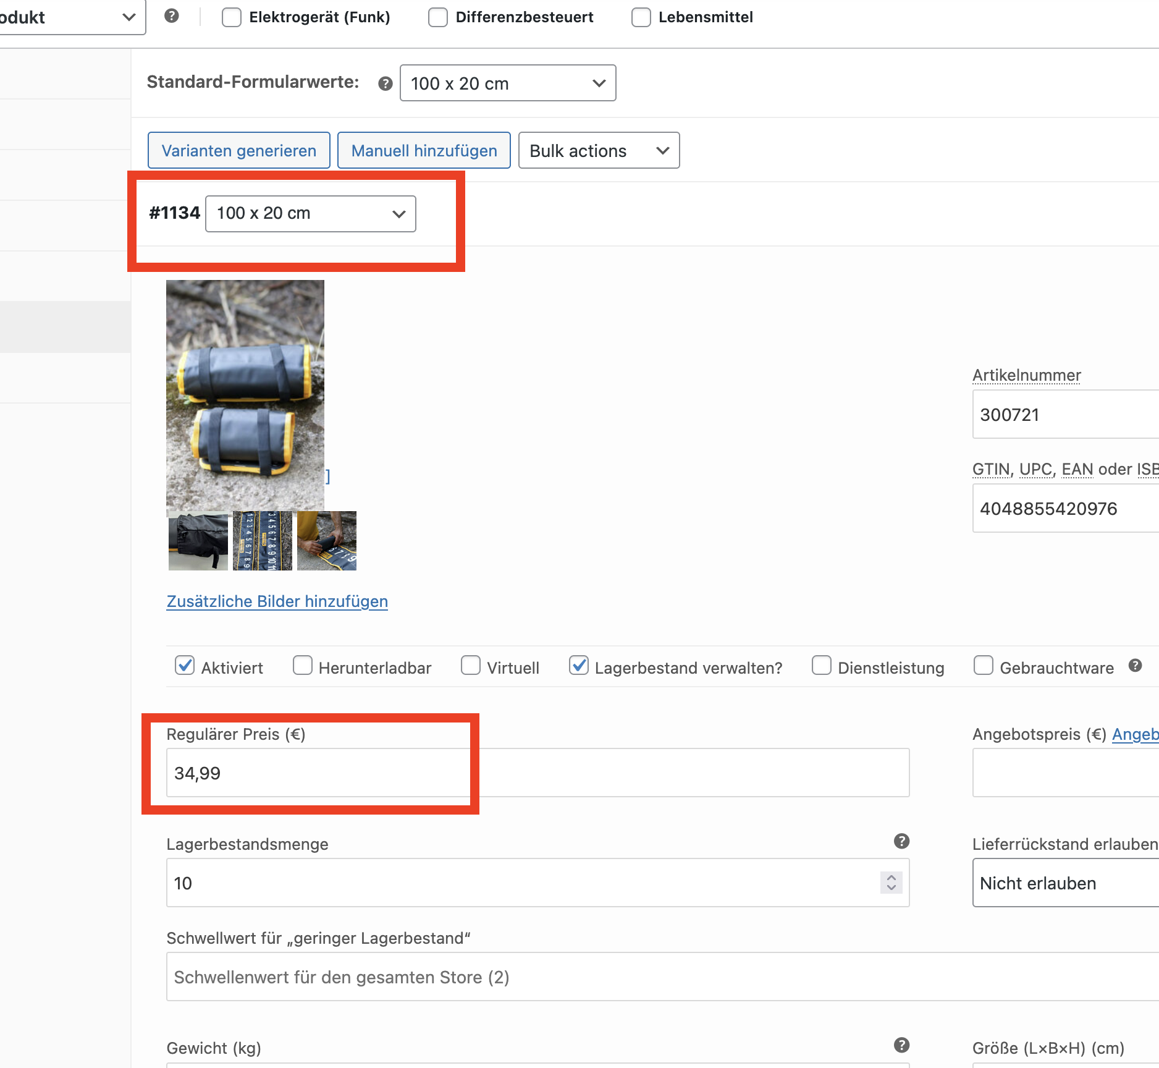The width and height of the screenshot is (1159, 1068).
Task: Select the numbered mat gallery thumbnail
Action: pyautogui.click(x=263, y=541)
